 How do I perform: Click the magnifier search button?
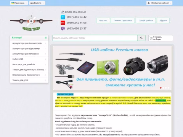click(x=141, y=38)
